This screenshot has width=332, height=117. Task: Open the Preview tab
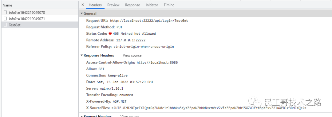coord(113,5)
